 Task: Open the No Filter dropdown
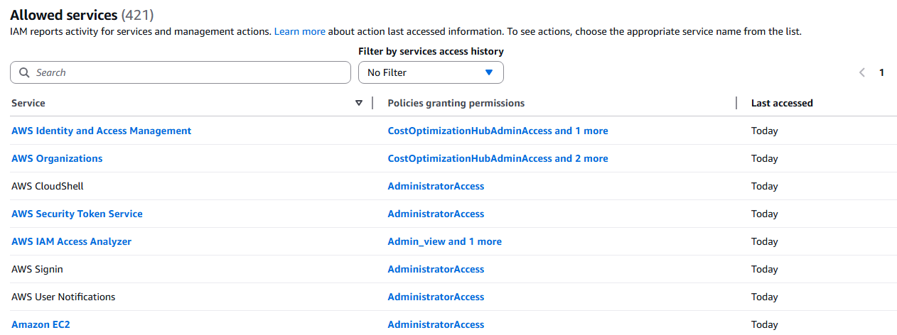(x=431, y=72)
